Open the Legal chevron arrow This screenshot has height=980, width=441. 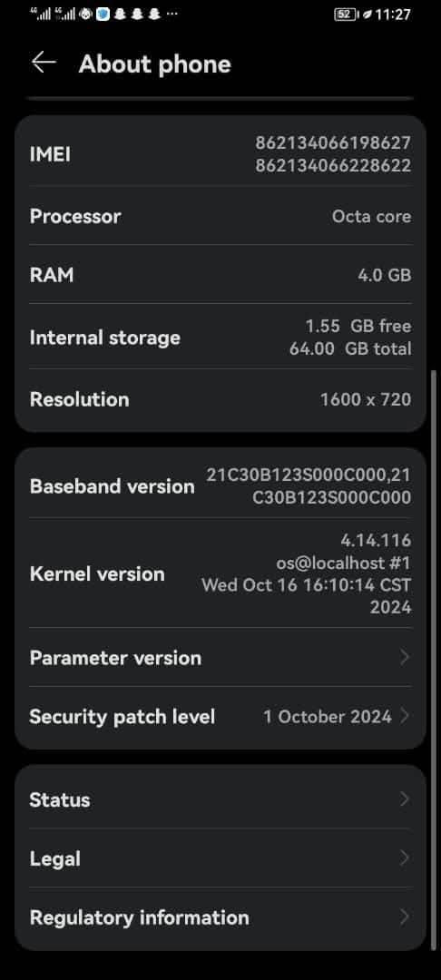click(405, 858)
